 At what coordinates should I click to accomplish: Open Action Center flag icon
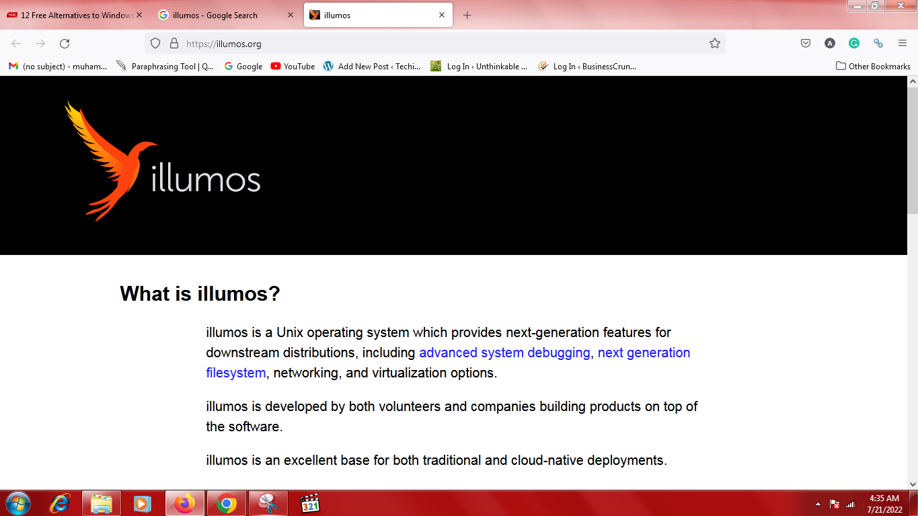pos(835,504)
